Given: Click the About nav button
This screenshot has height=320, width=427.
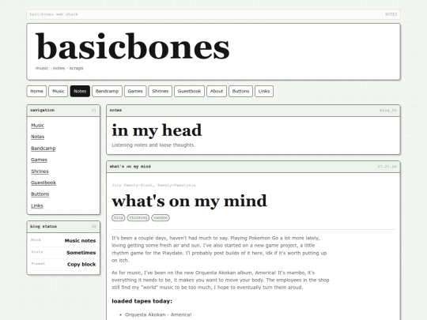Looking at the screenshot, I should (x=217, y=91).
